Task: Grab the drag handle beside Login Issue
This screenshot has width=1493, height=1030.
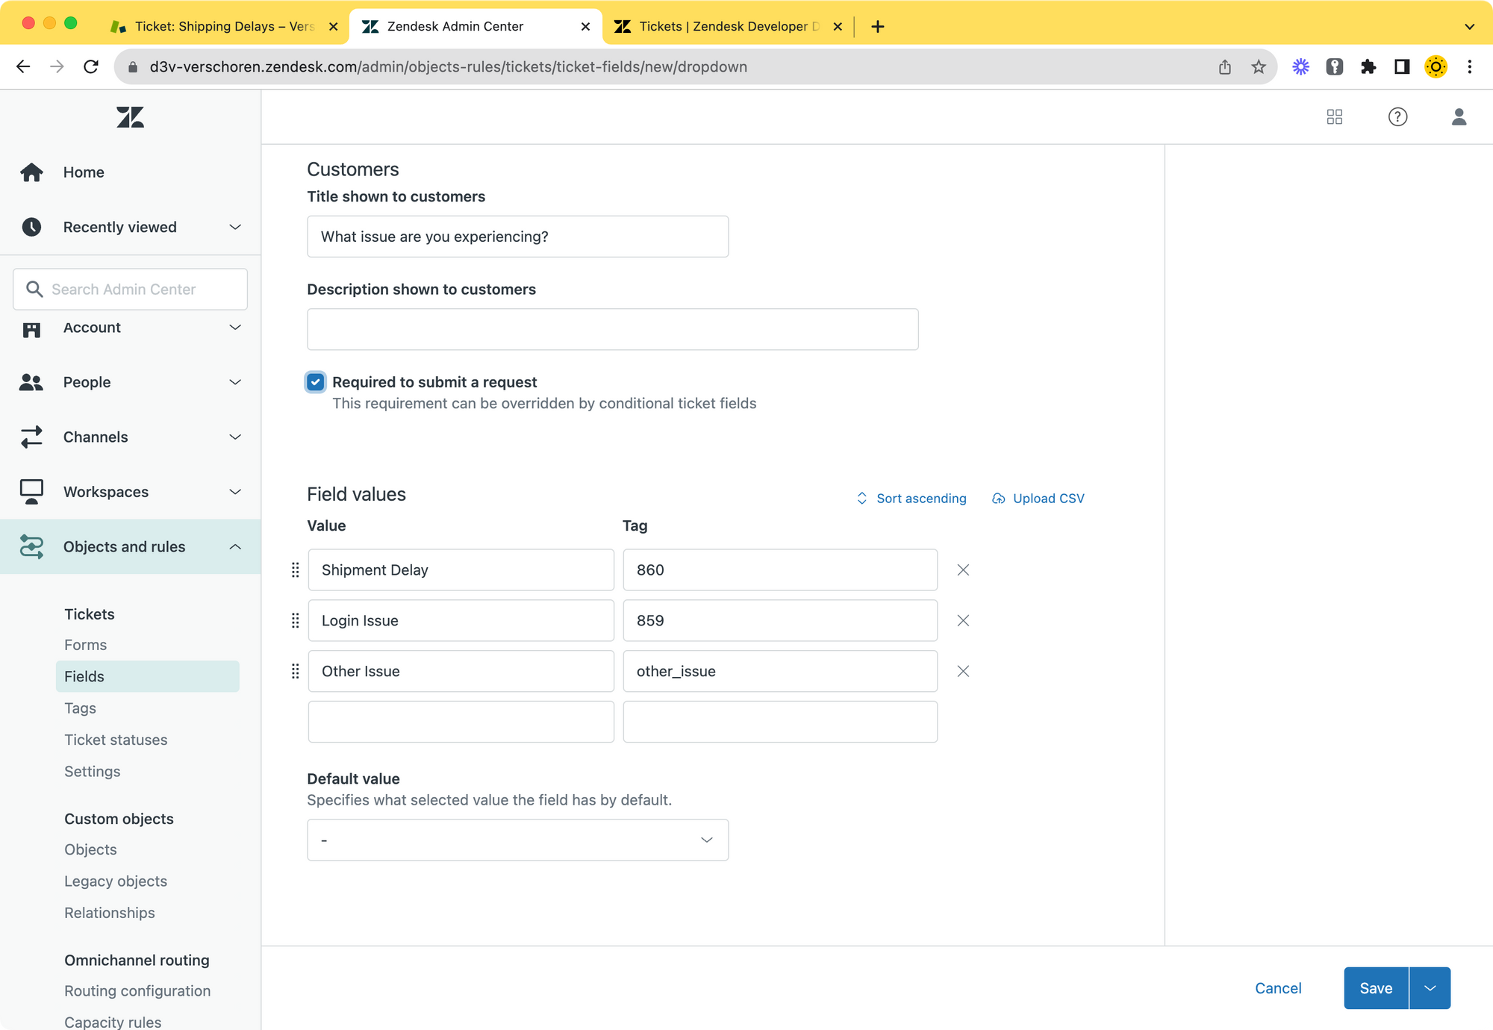Action: pos(296,621)
